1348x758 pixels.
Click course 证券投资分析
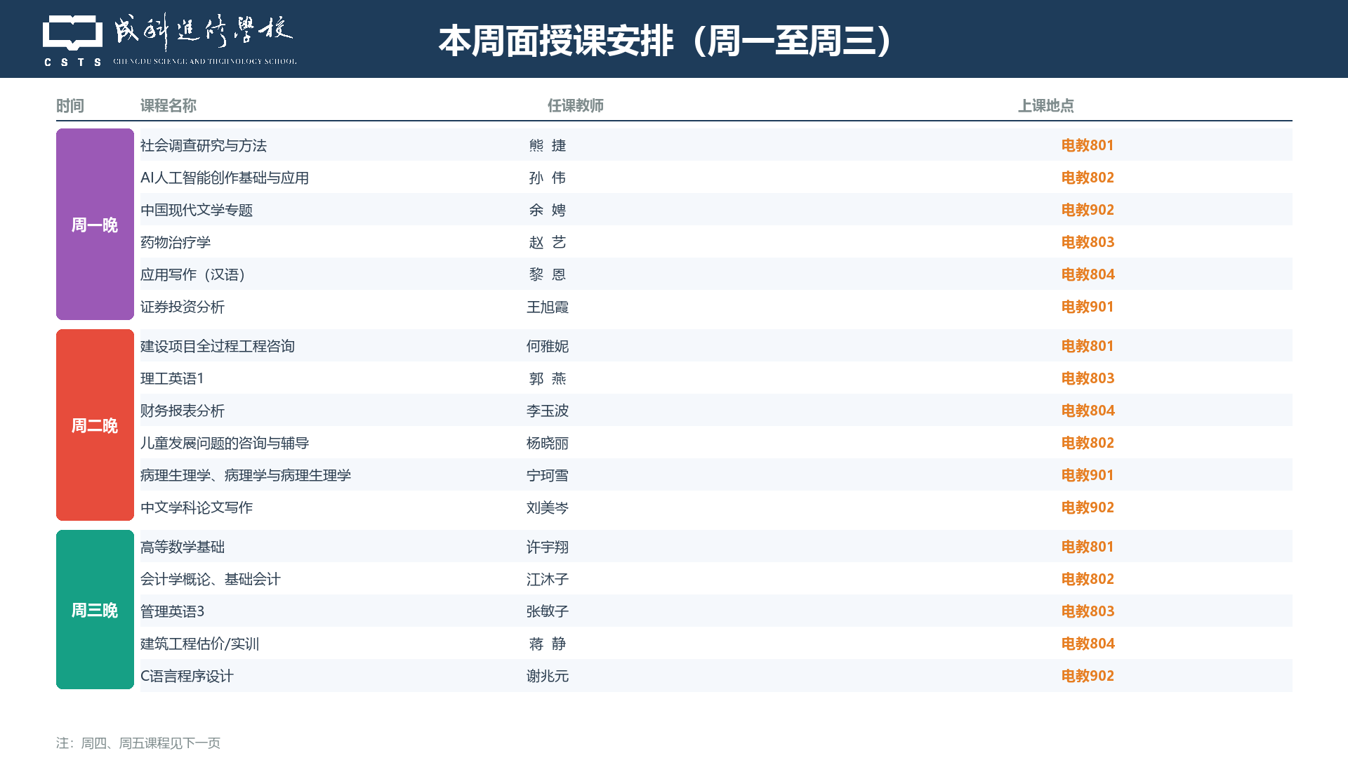(183, 307)
